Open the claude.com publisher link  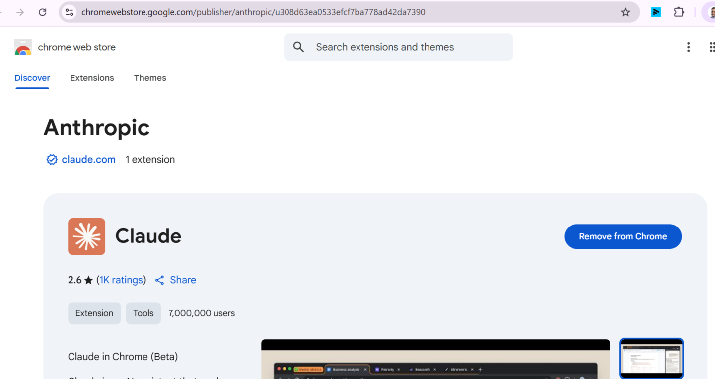click(x=88, y=160)
